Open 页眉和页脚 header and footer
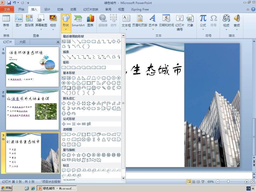This screenshot has width=256, height=192. (x=139, y=20)
